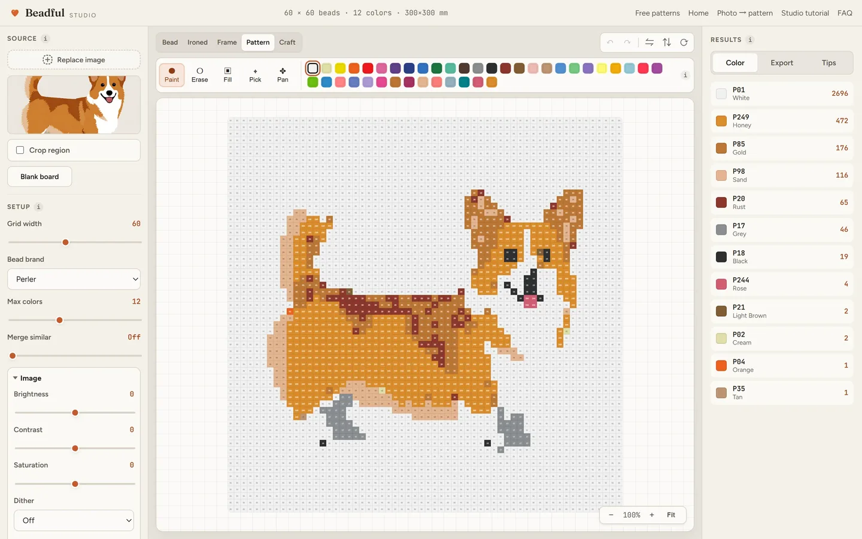Viewport: 862px width, 539px height.
Task: Open the Craft view tab
Action: (x=287, y=43)
